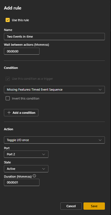111x215 pixels.
Task: Click the Wait between actions time field
Action: pyautogui.click(x=22, y=51)
